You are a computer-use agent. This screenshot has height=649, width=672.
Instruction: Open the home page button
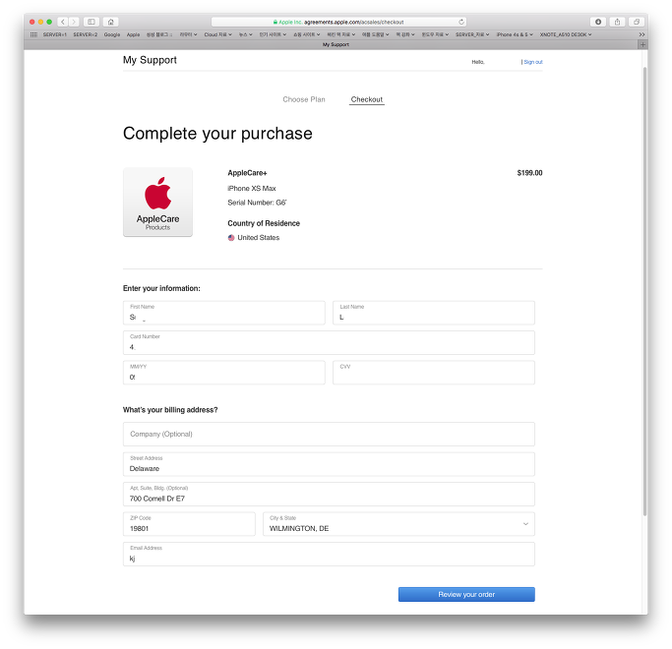click(111, 22)
